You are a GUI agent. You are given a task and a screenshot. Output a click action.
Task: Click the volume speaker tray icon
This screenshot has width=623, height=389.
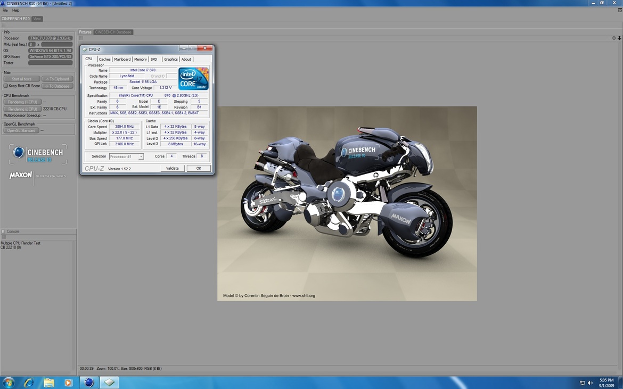tap(590, 383)
